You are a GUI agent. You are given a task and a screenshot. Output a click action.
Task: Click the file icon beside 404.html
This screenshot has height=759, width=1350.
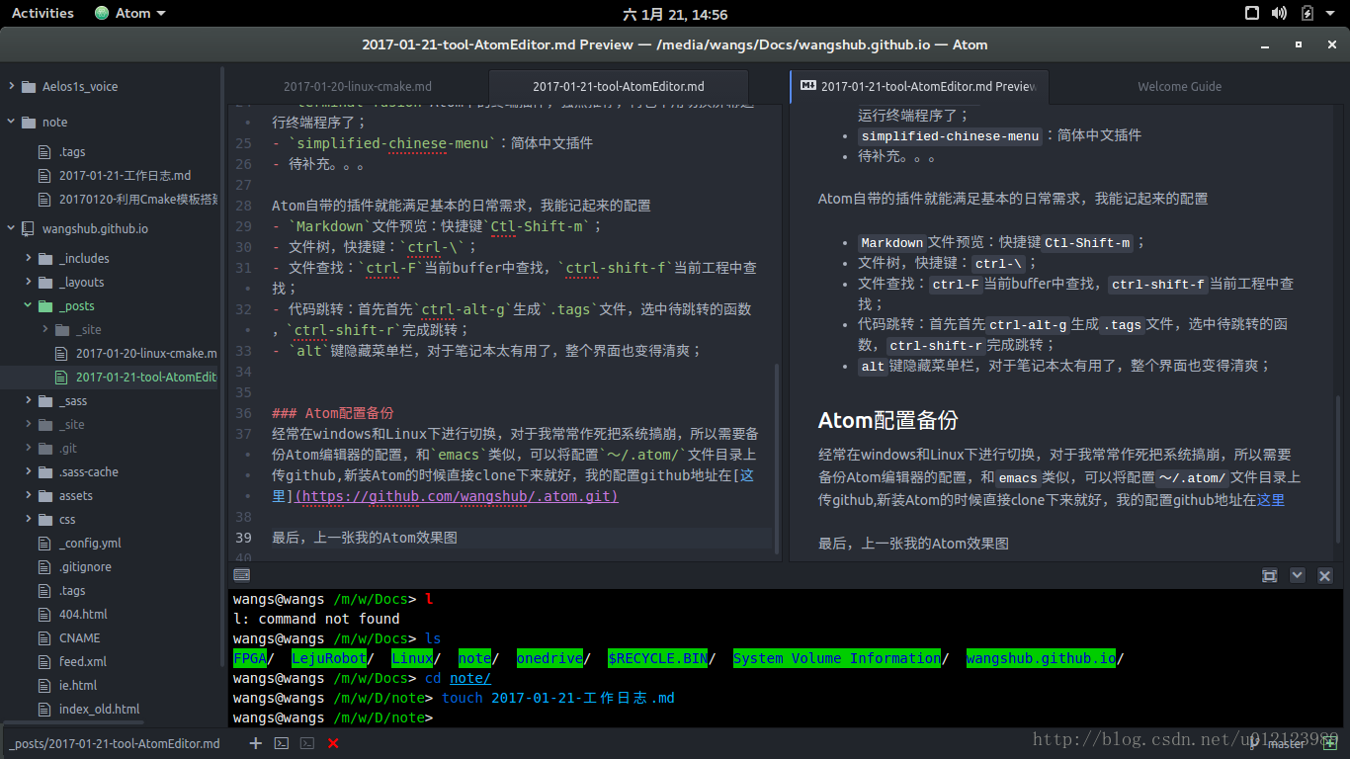[43, 615]
